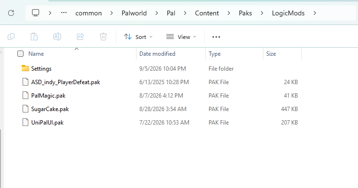Viewport: 358px width, 188px height.
Task: Open the View dropdown
Action: [x=181, y=37]
